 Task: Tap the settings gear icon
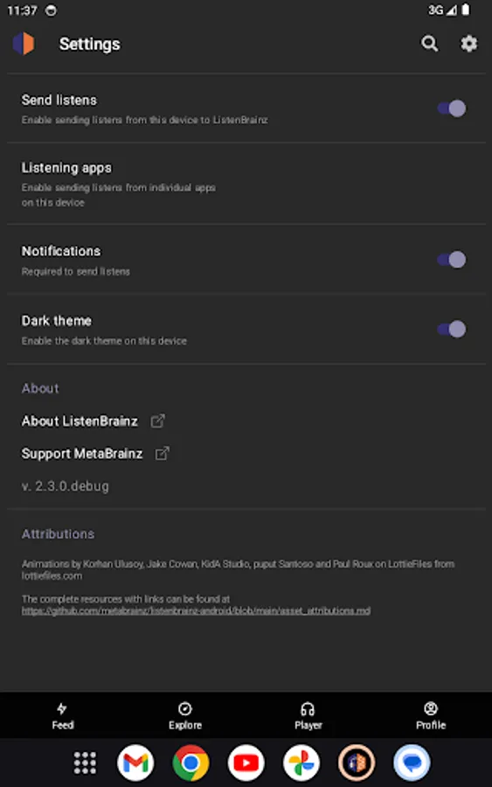coord(469,44)
